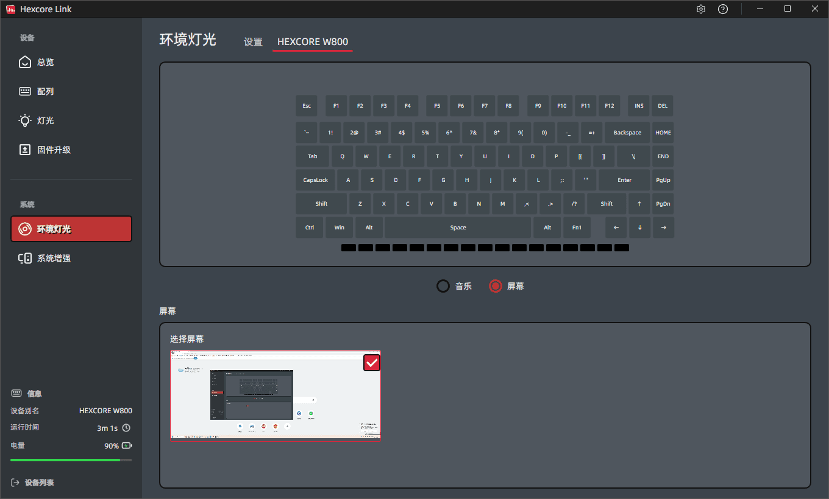829x499 pixels.
Task: Click the 系统增强 devices icon
Action: pos(25,258)
